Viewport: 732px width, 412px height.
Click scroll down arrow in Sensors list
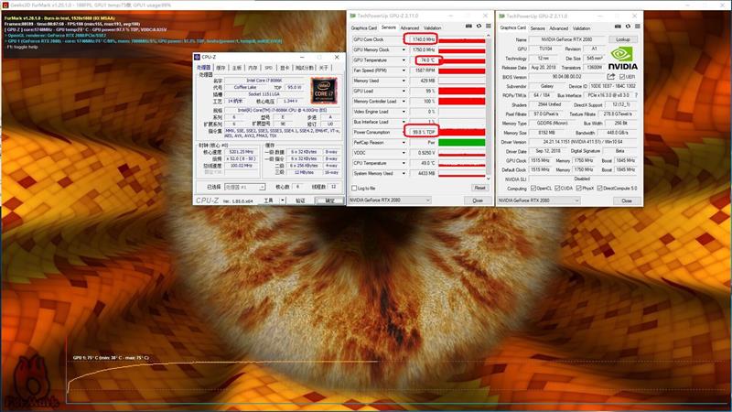489,179
